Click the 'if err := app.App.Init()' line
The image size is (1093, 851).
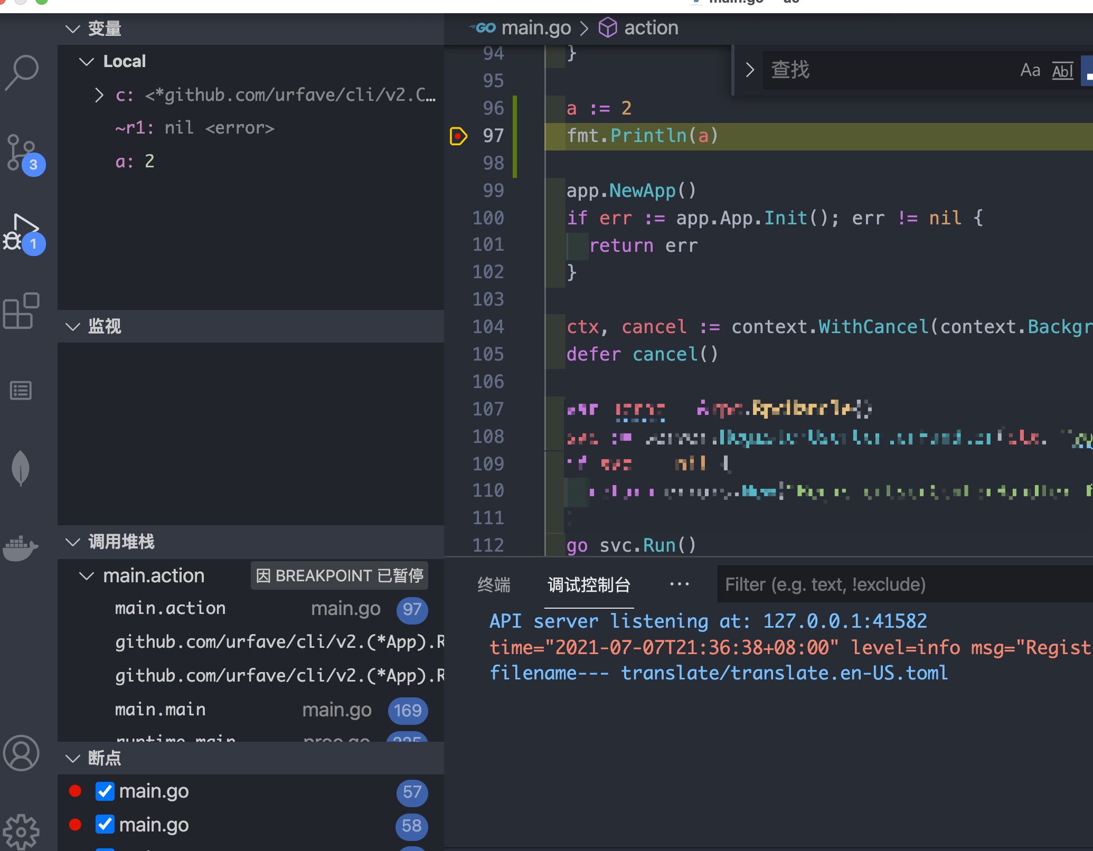(x=775, y=219)
